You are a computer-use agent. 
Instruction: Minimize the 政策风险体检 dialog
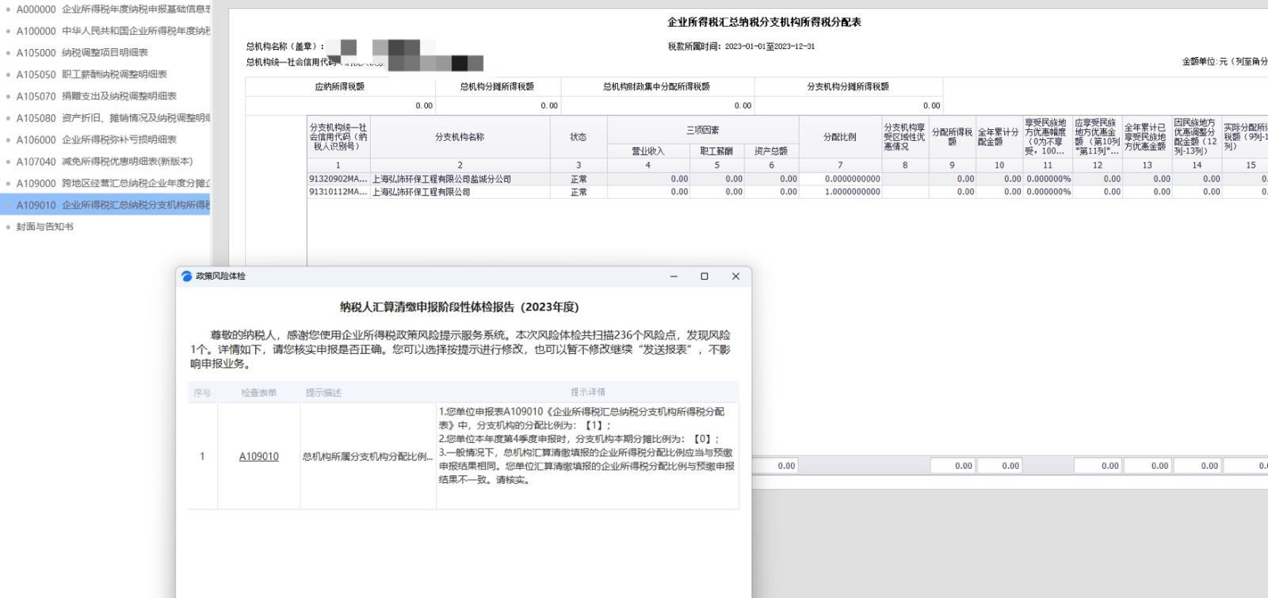point(674,276)
